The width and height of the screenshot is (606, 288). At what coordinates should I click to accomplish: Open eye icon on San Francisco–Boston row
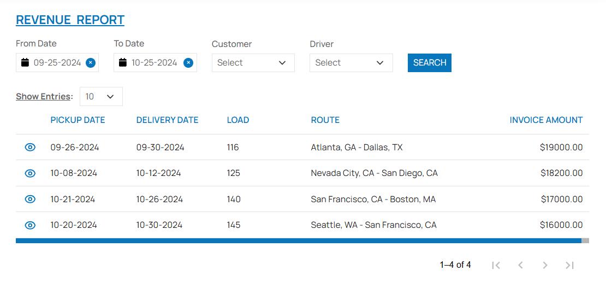(30, 199)
